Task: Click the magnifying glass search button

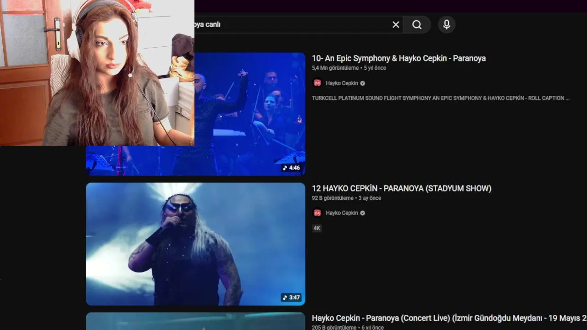Action: pos(417,25)
